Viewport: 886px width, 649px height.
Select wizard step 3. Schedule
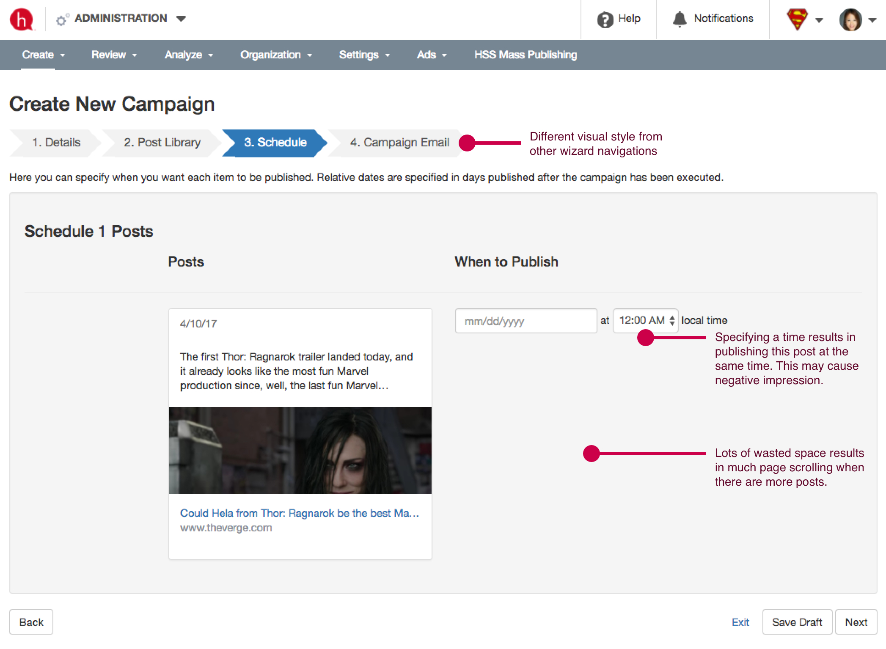pos(275,143)
